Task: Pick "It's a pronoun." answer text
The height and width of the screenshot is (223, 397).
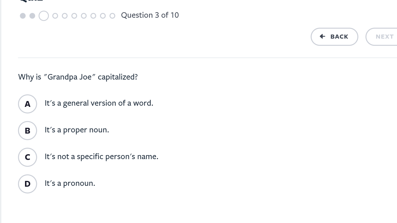Action: (x=70, y=183)
